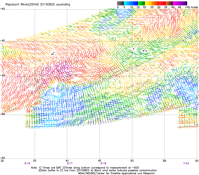Click the purple 9:18 swath time label

103,163
